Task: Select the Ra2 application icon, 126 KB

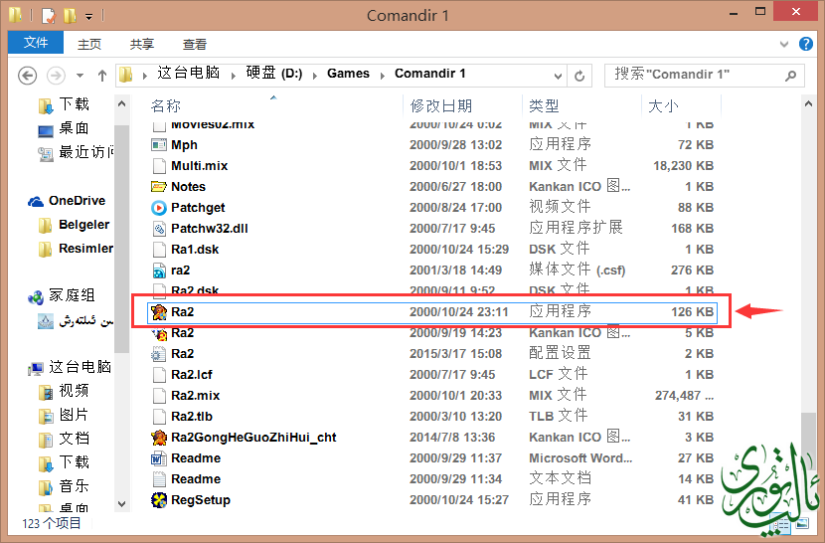Action: pos(159,312)
